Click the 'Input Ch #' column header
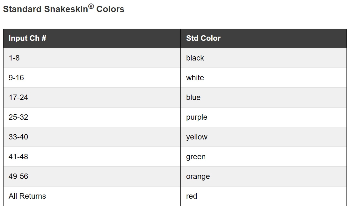 [x=27, y=38]
